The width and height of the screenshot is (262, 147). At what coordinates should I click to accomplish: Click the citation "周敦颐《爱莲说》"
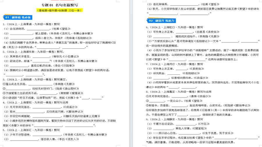coord(72,93)
